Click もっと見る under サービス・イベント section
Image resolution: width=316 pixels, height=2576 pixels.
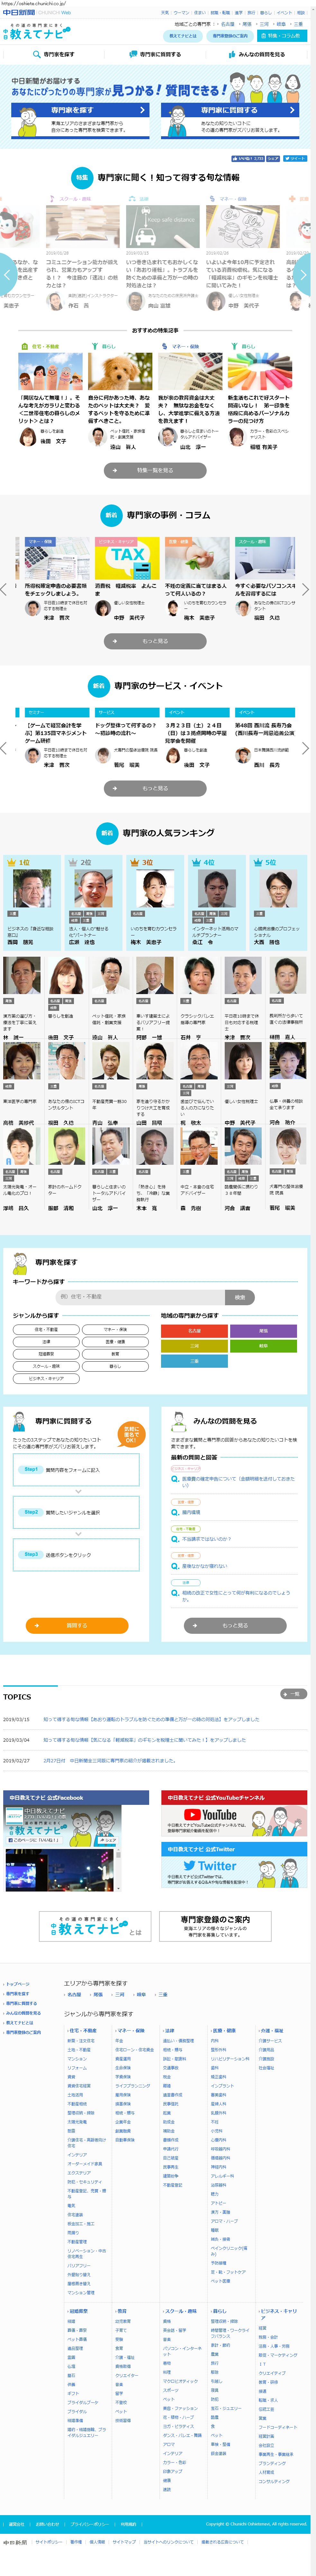[156, 788]
